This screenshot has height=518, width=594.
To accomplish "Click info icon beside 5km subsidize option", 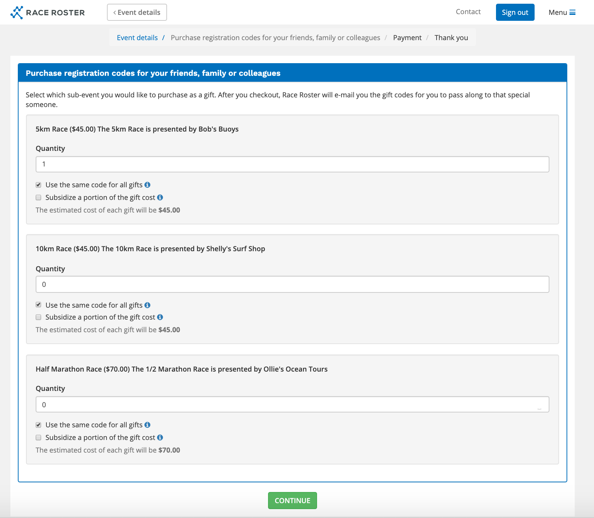I will [x=160, y=197].
